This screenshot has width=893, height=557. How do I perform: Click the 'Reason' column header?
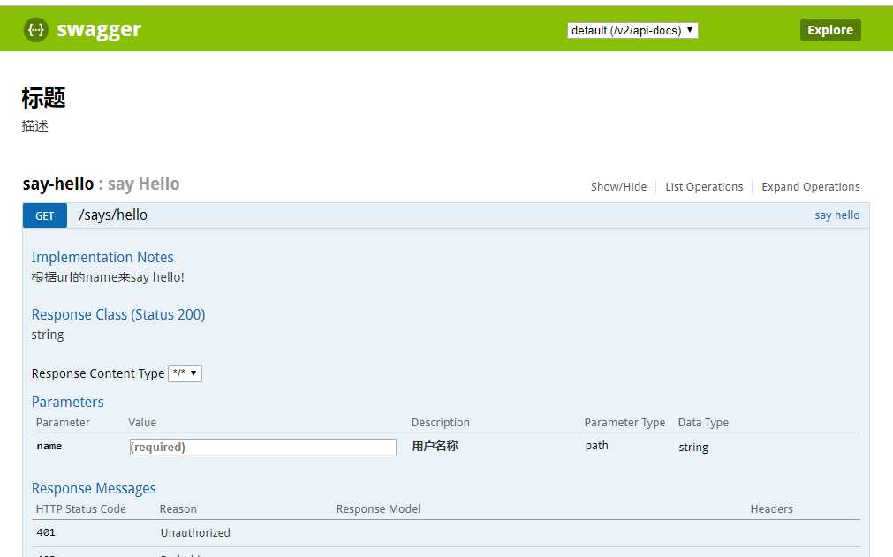coord(178,508)
